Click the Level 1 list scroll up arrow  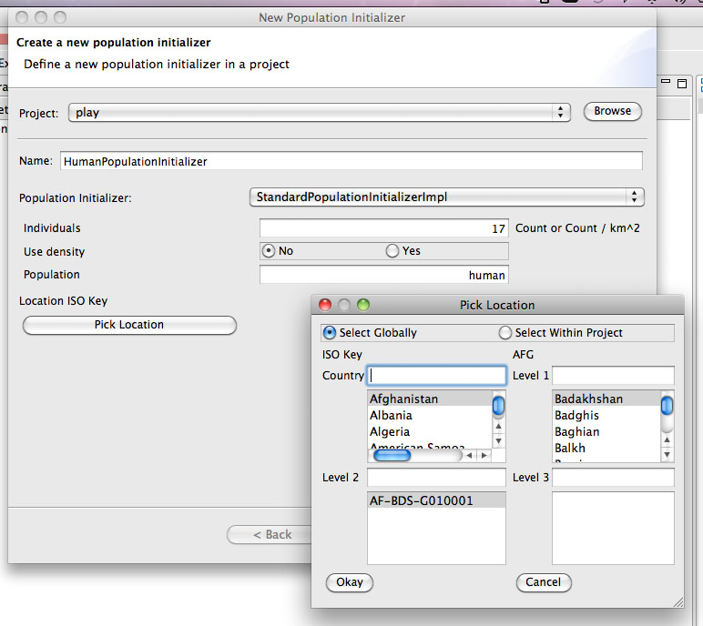(x=667, y=439)
